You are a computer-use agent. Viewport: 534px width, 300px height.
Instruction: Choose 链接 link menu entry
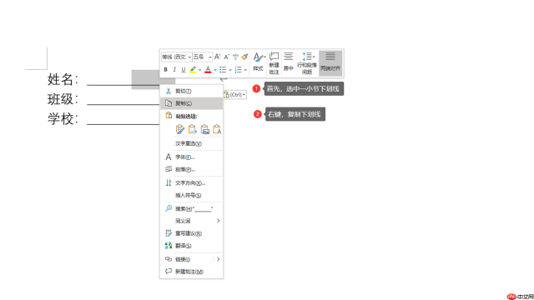click(x=187, y=259)
